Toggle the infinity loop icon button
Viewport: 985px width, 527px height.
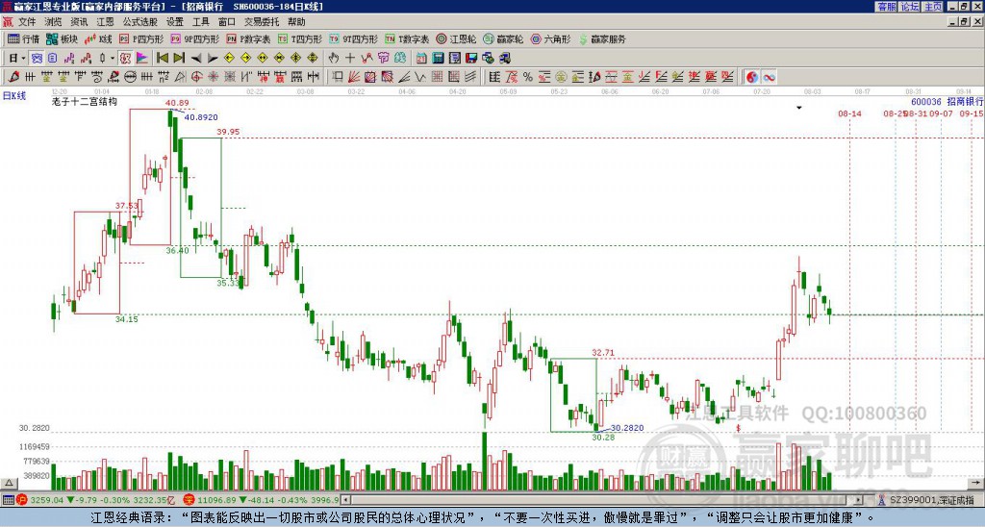tap(769, 77)
